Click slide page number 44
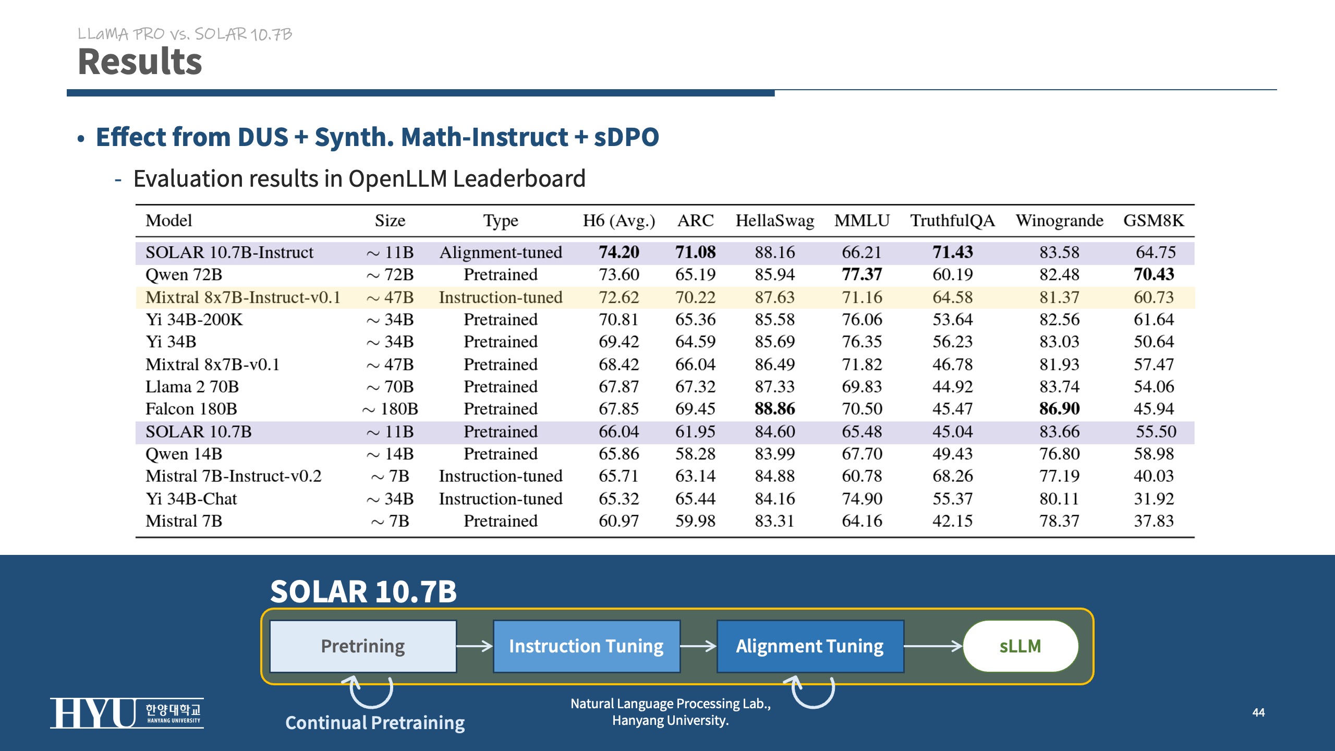 [x=1258, y=712]
